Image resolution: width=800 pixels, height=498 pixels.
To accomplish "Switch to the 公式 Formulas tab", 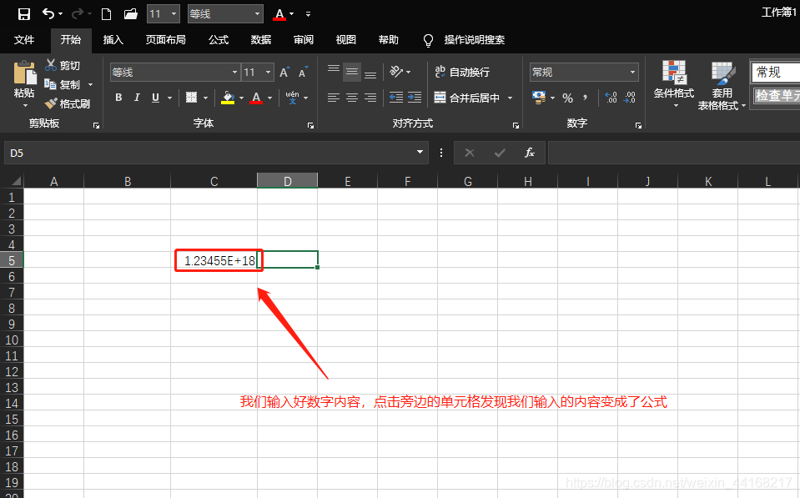I will [219, 40].
